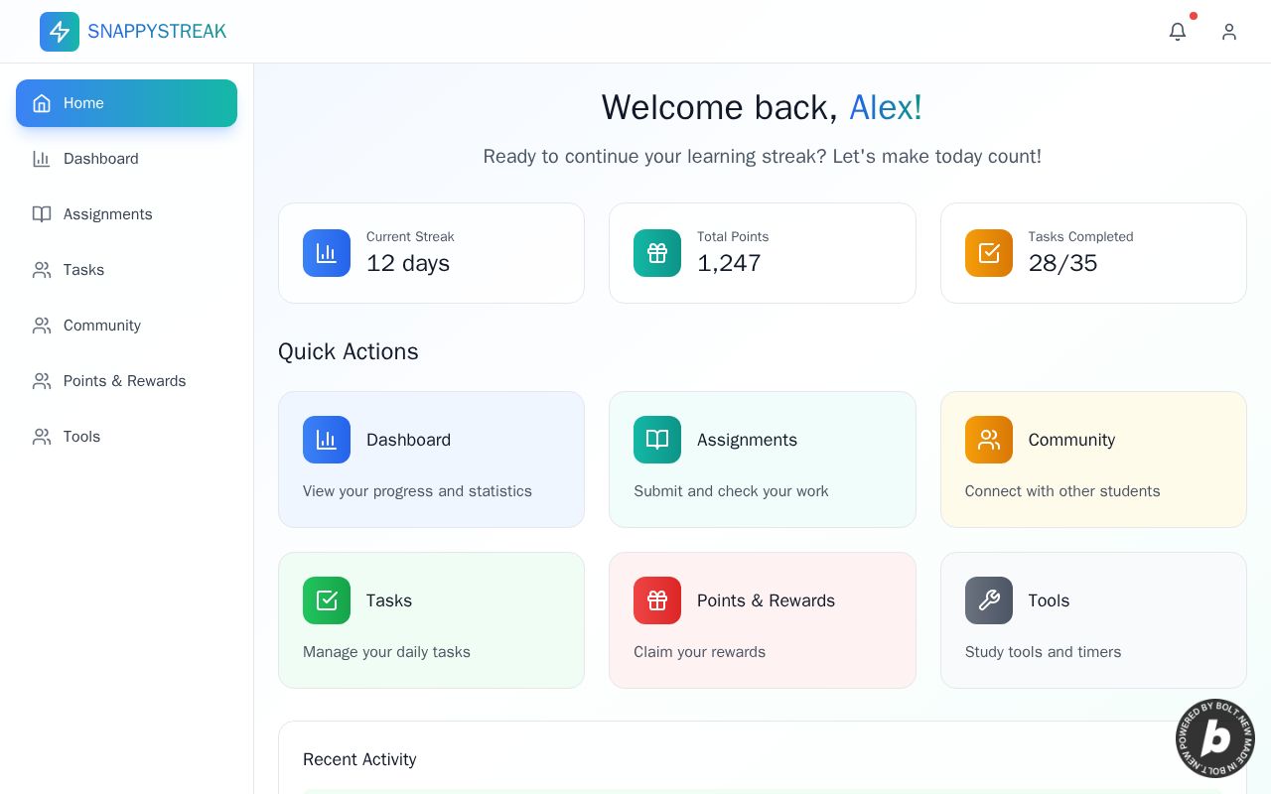Open Dashboard from the sidebar

(x=126, y=159)
